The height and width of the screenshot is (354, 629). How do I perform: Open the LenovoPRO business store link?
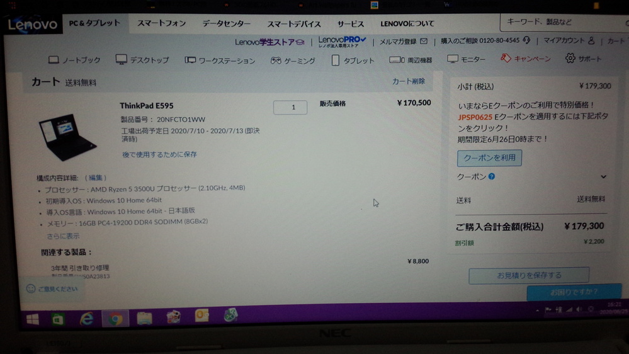coord(342,42)
